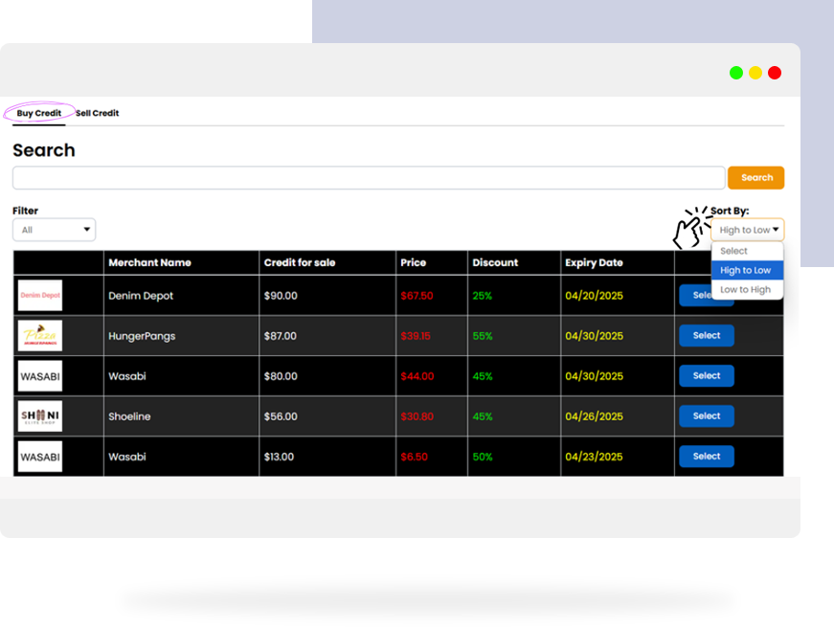This screenshot has width=834, height=627.
Task: Click the HungerPangs pizza logo
Action: pos(40,336)
